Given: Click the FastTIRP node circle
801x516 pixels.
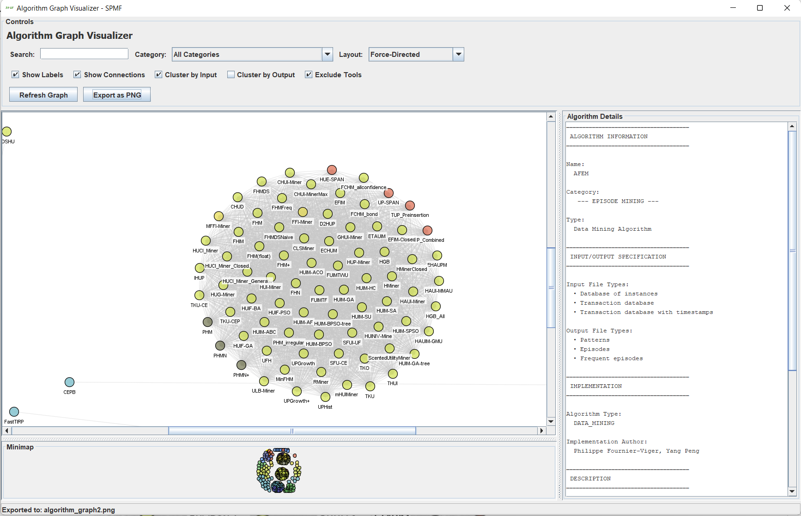Looking at the screenshot, I should point(14,412).
